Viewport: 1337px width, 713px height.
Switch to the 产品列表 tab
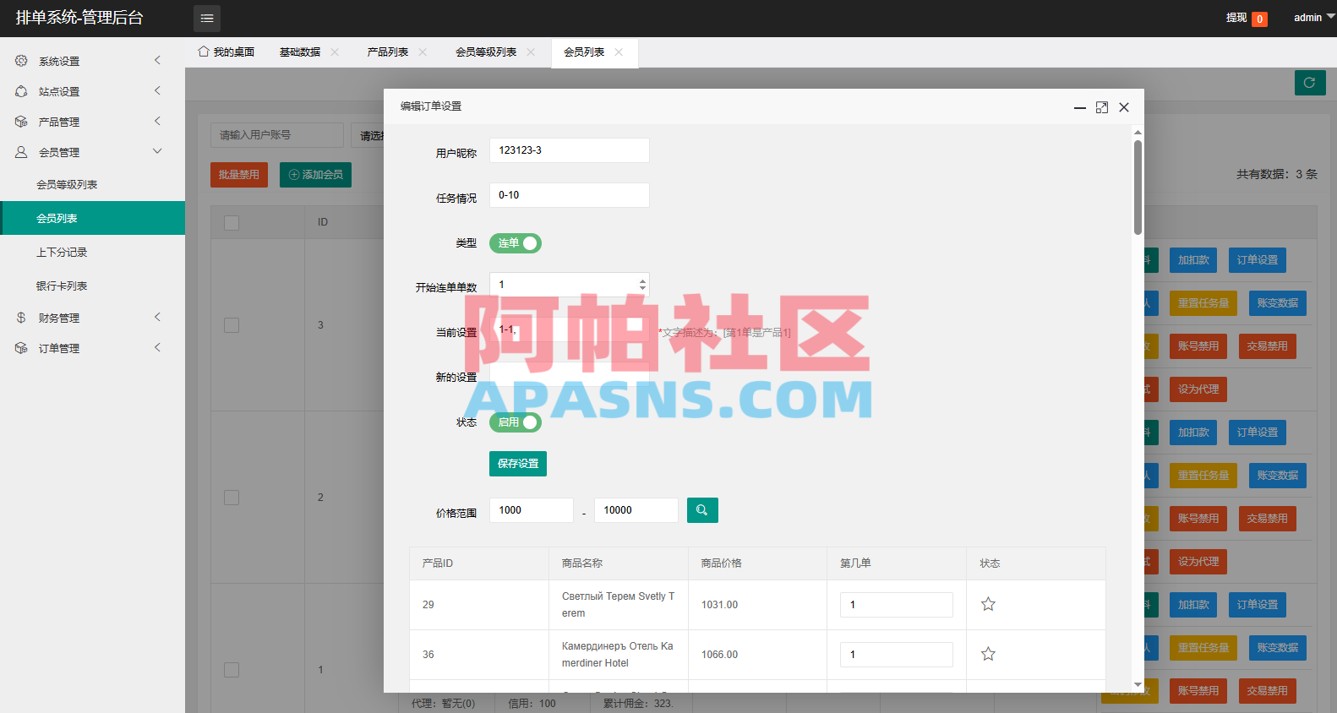click(x=388, y=52)
